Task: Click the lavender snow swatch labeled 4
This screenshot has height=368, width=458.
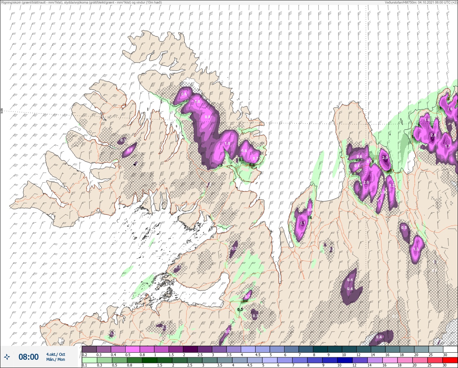Action: tap(248, 349)
